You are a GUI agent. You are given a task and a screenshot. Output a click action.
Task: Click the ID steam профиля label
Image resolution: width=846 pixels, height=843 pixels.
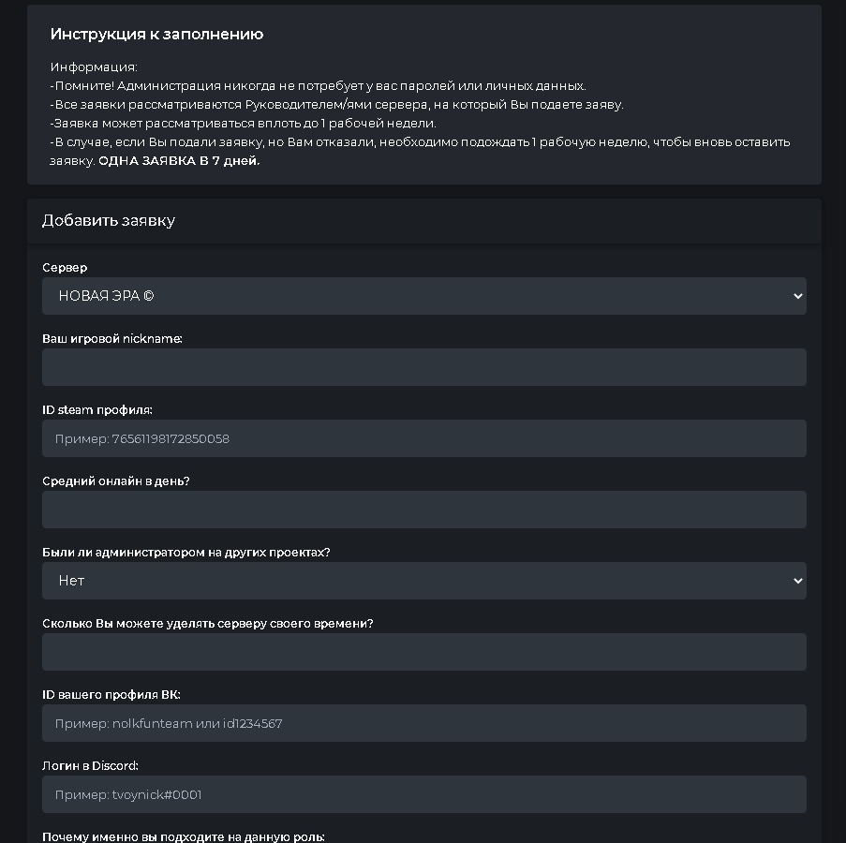pos(97,410)
